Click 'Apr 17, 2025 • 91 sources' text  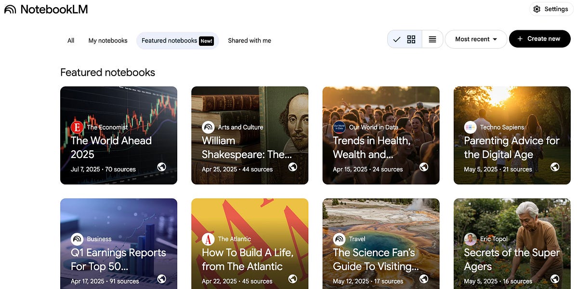coord(105,281)
